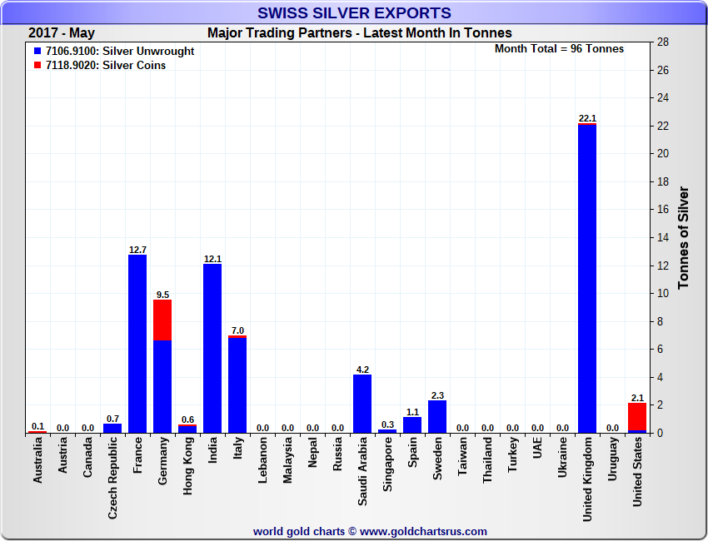
Task: Select the India bar
Action: pos(212,348)
